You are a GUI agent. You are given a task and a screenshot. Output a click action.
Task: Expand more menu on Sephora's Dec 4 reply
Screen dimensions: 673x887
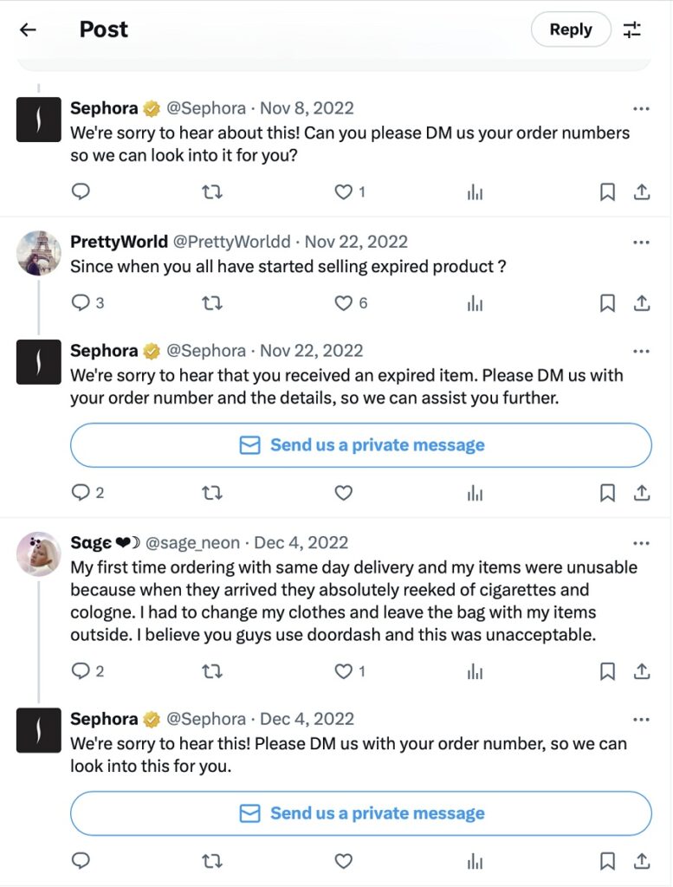pos(641,719)
